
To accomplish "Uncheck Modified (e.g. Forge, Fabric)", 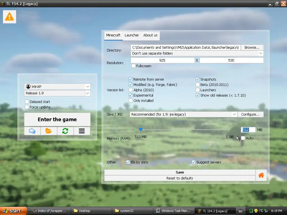I will pyautogui.click(x=131, y=85).
